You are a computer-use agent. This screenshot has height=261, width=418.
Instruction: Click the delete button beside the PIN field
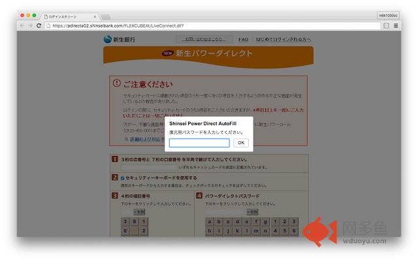tap(139, 212)
